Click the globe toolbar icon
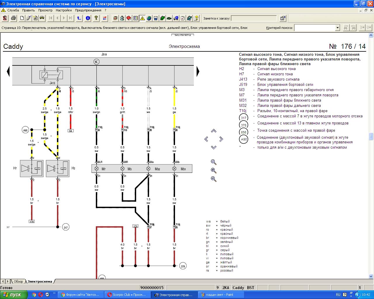The height and width of the screenshot is (299, 374). coord(149,18)
